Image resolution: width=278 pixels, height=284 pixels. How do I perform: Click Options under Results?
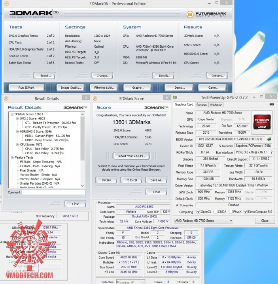point(217,76)
